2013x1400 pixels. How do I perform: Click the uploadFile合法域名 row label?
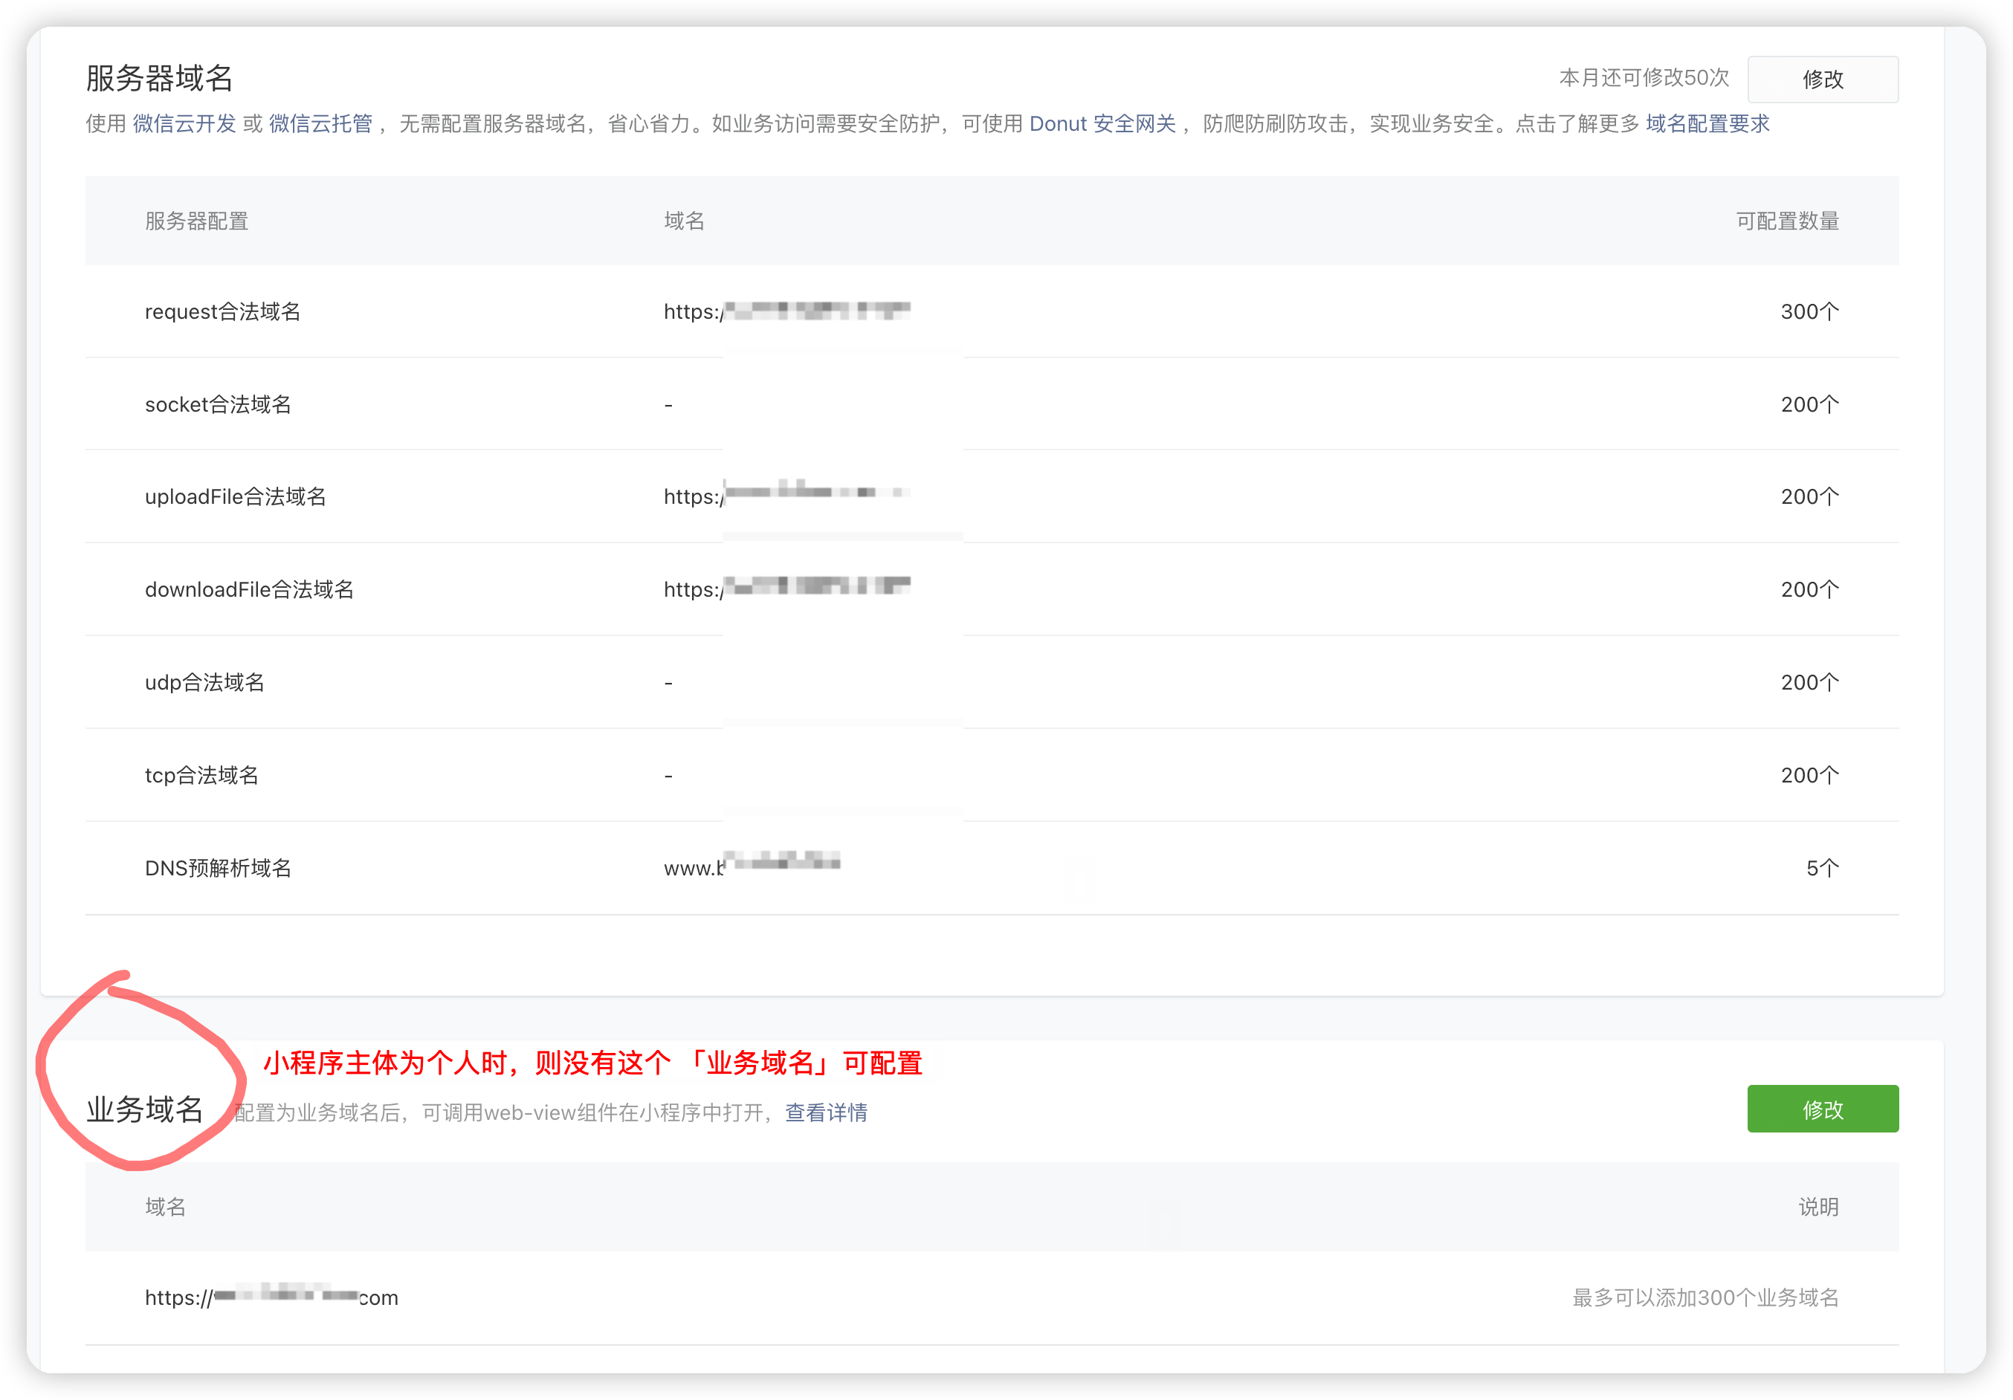[x=235, y=497]
